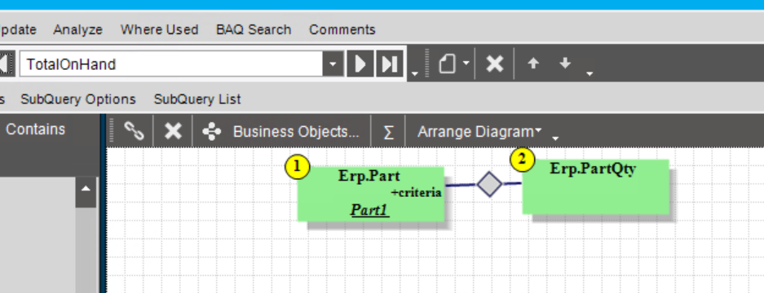
Task: Expand the new subquery dropdown arrow
Action: (x=466, y=63)
